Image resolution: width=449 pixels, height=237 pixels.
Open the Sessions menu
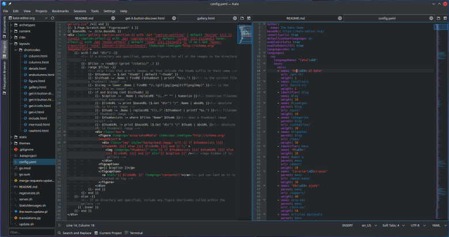click(80, 11)
